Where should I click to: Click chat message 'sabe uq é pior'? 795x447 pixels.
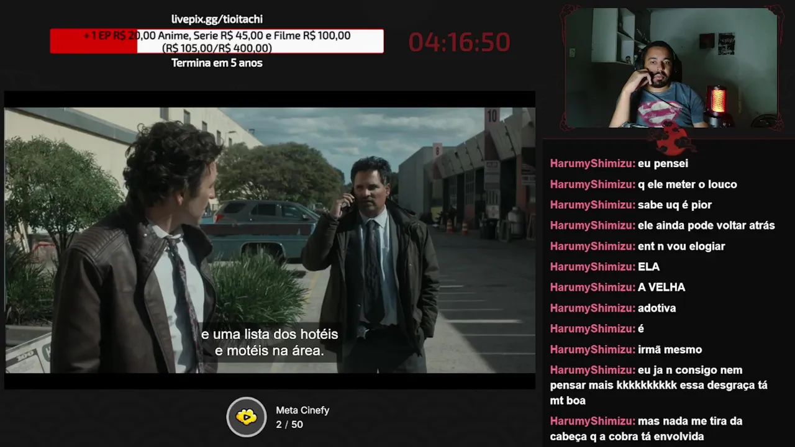point(675,205)
